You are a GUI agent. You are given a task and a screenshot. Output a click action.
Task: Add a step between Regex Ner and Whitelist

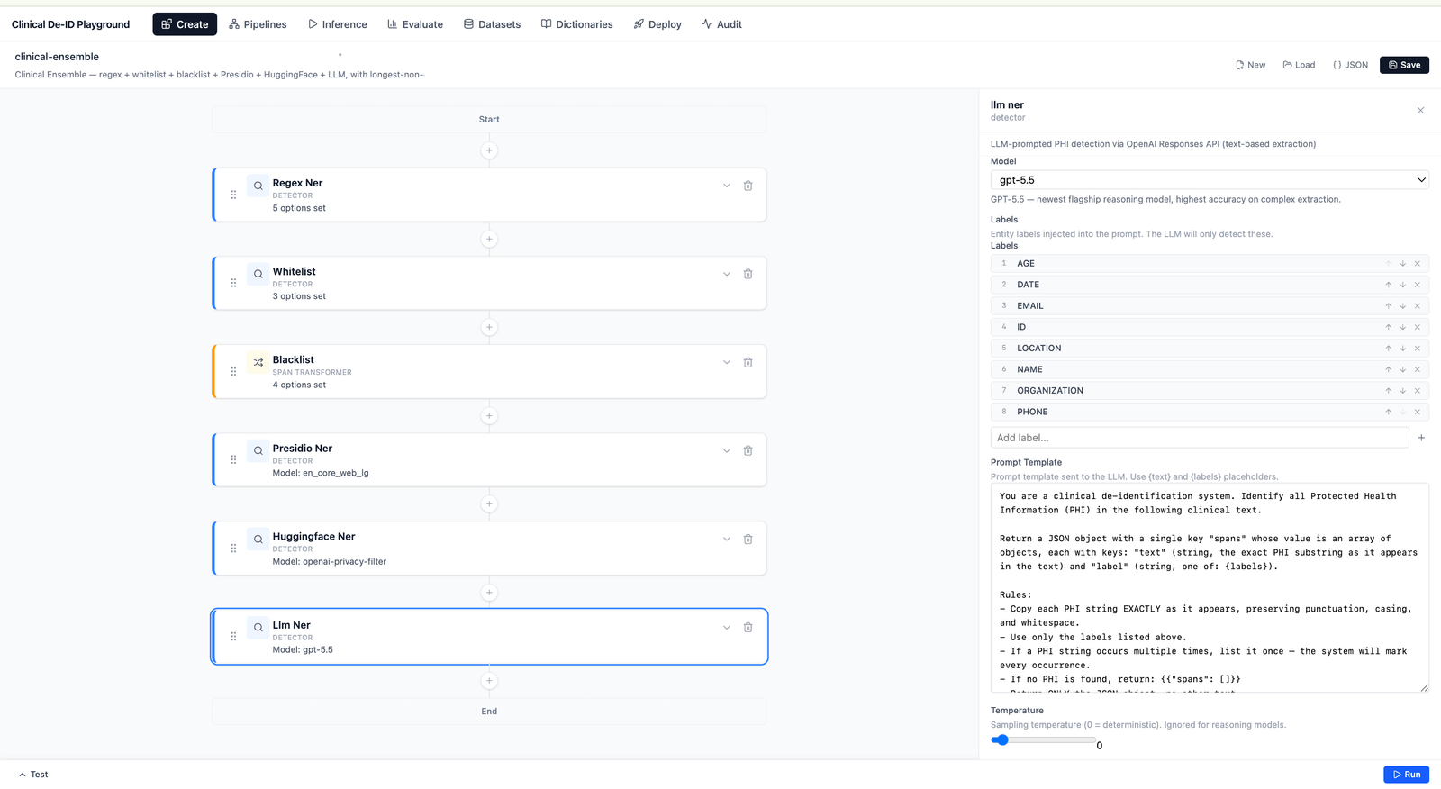[x=489, y=239]
